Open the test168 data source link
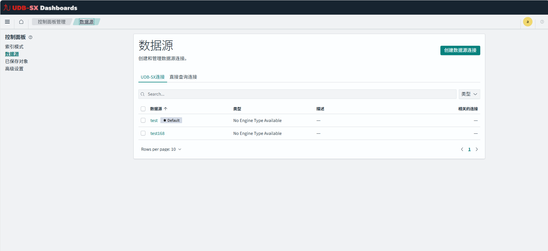The height and width of the screenshot is (251, 548). tap(157, 133)
